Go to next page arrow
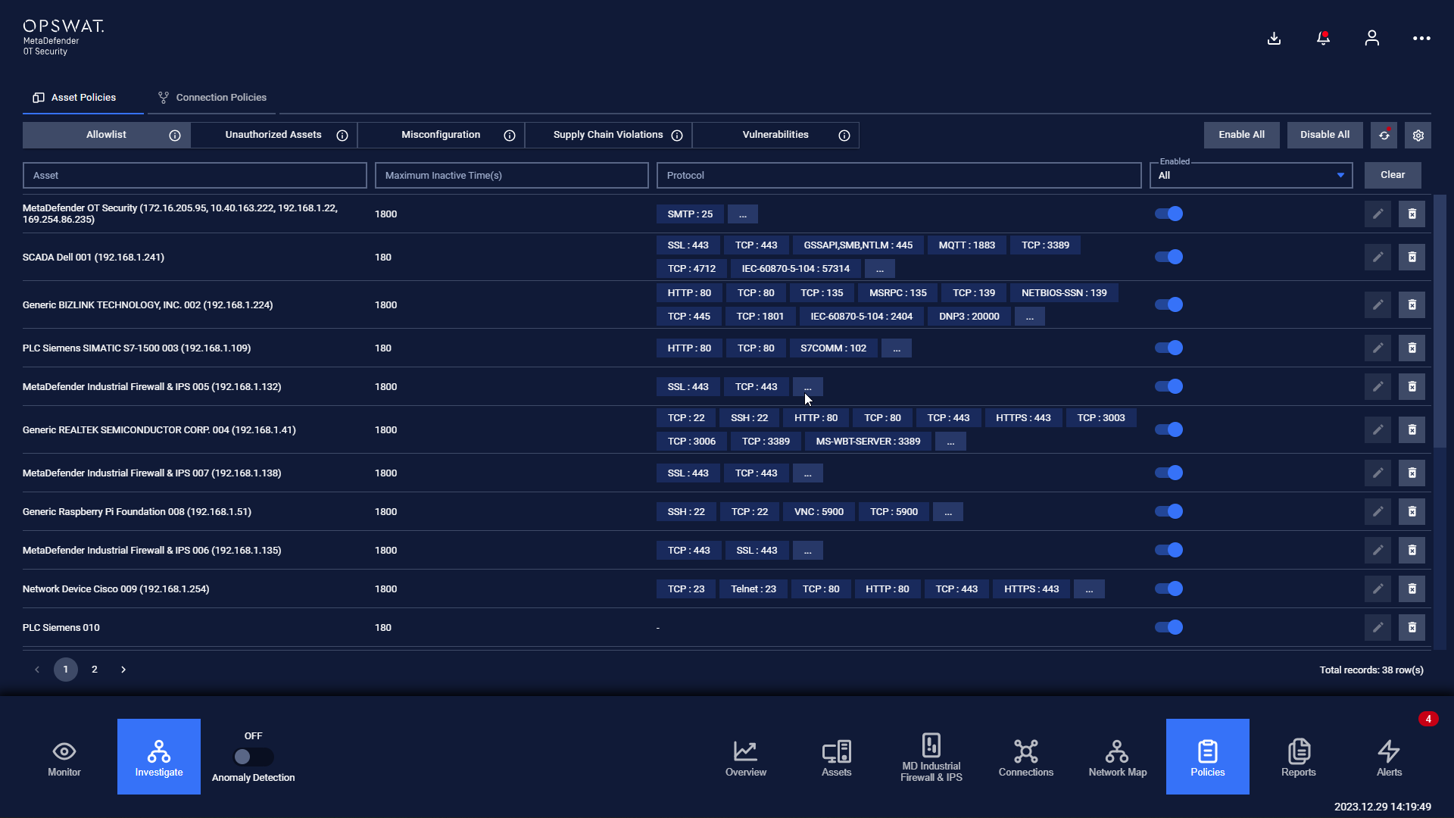The height and width of the screenshot is (818, 1454). pyautogui.click(x=123, y=670)
